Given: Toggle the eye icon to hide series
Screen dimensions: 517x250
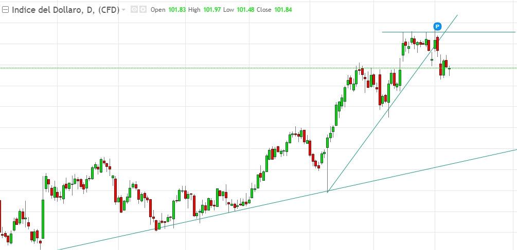Looking at the screenshot, I should coord(134,10).
